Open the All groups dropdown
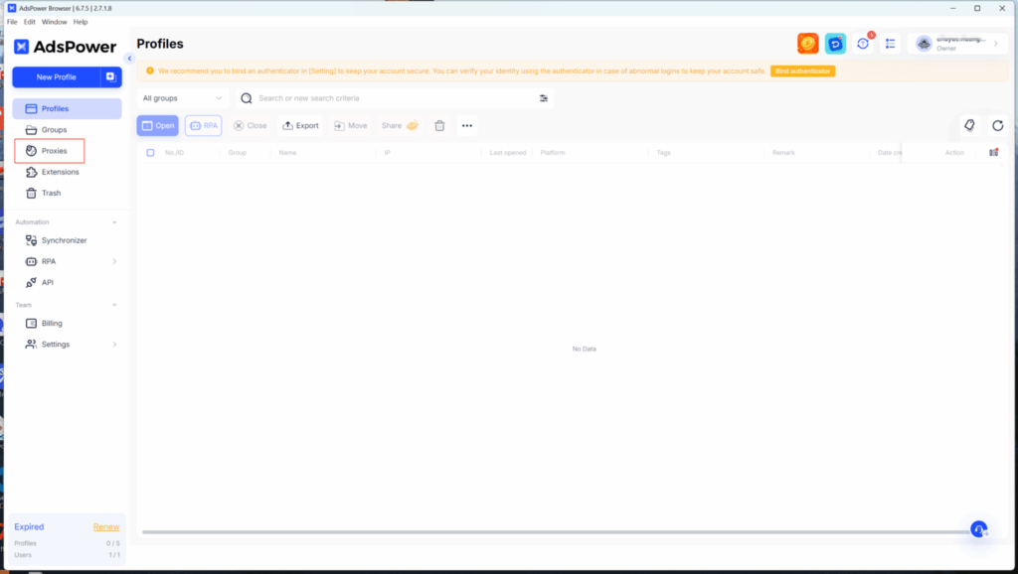Image resolution: width=1018 pixels, height=574 pixels. [x=183, y=98]
